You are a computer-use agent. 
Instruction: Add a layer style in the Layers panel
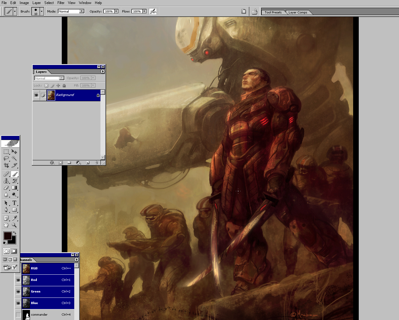[52, 162]
